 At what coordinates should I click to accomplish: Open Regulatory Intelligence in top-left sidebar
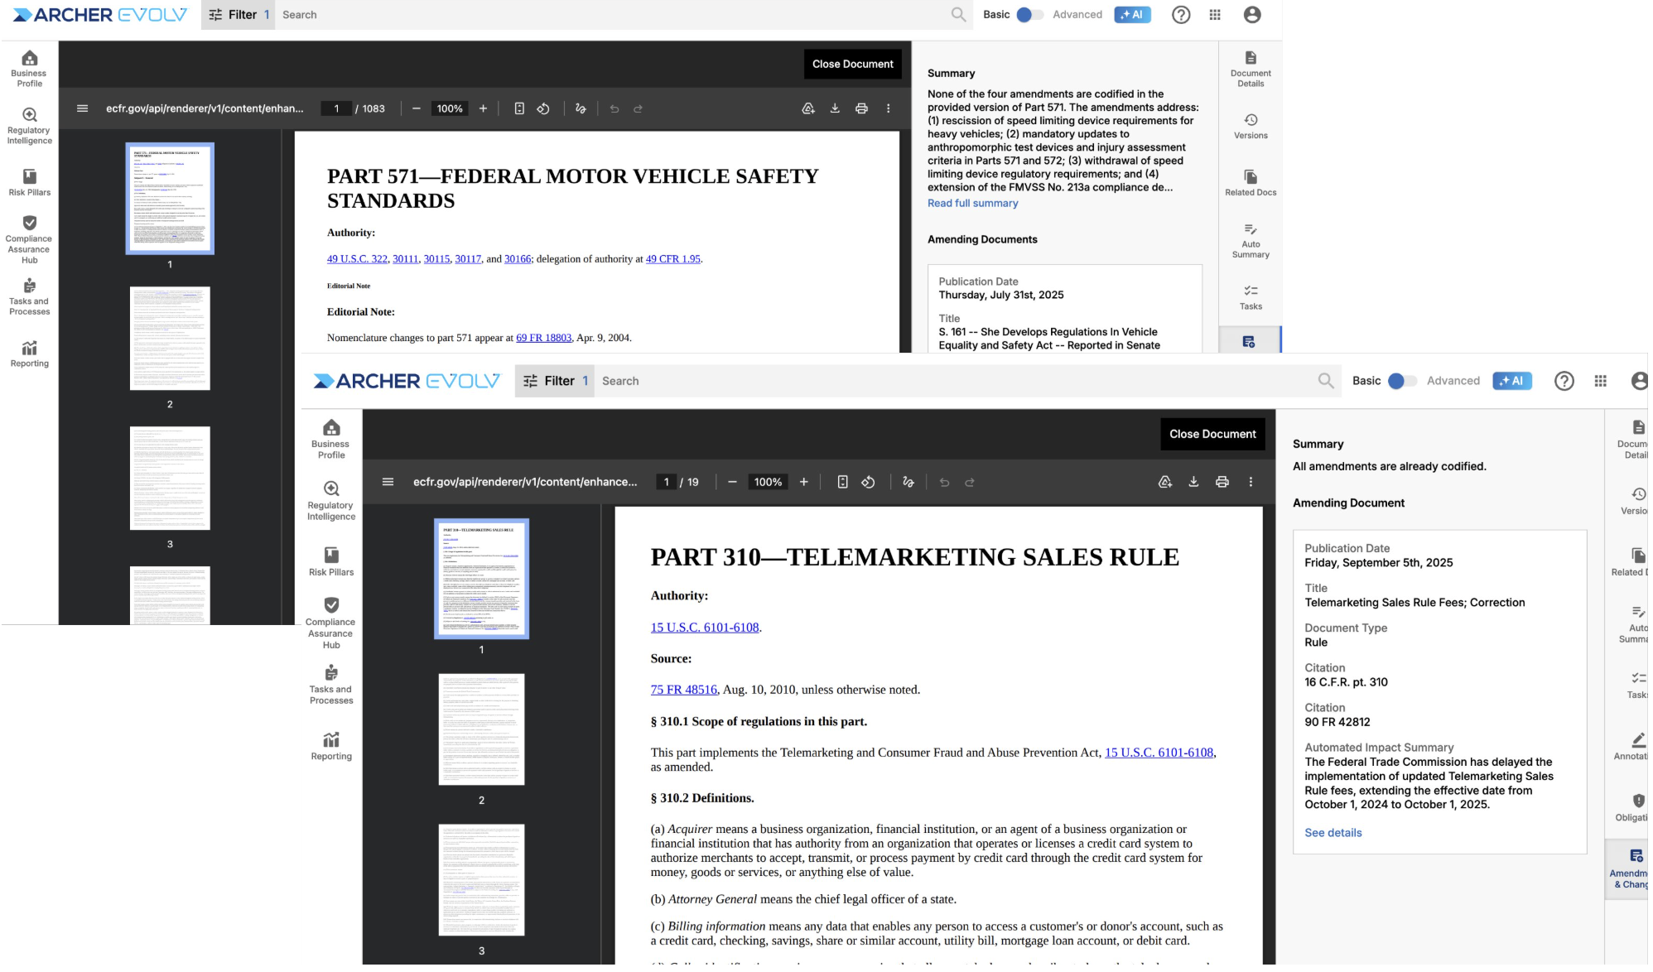(29, 125)
